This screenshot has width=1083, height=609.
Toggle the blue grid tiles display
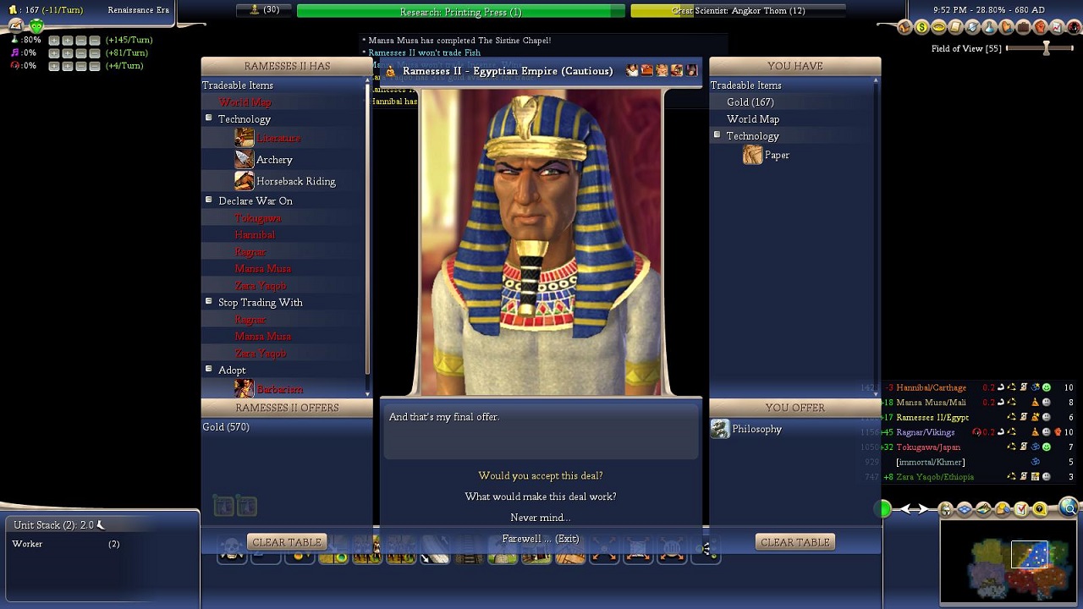tap(965, 508)
